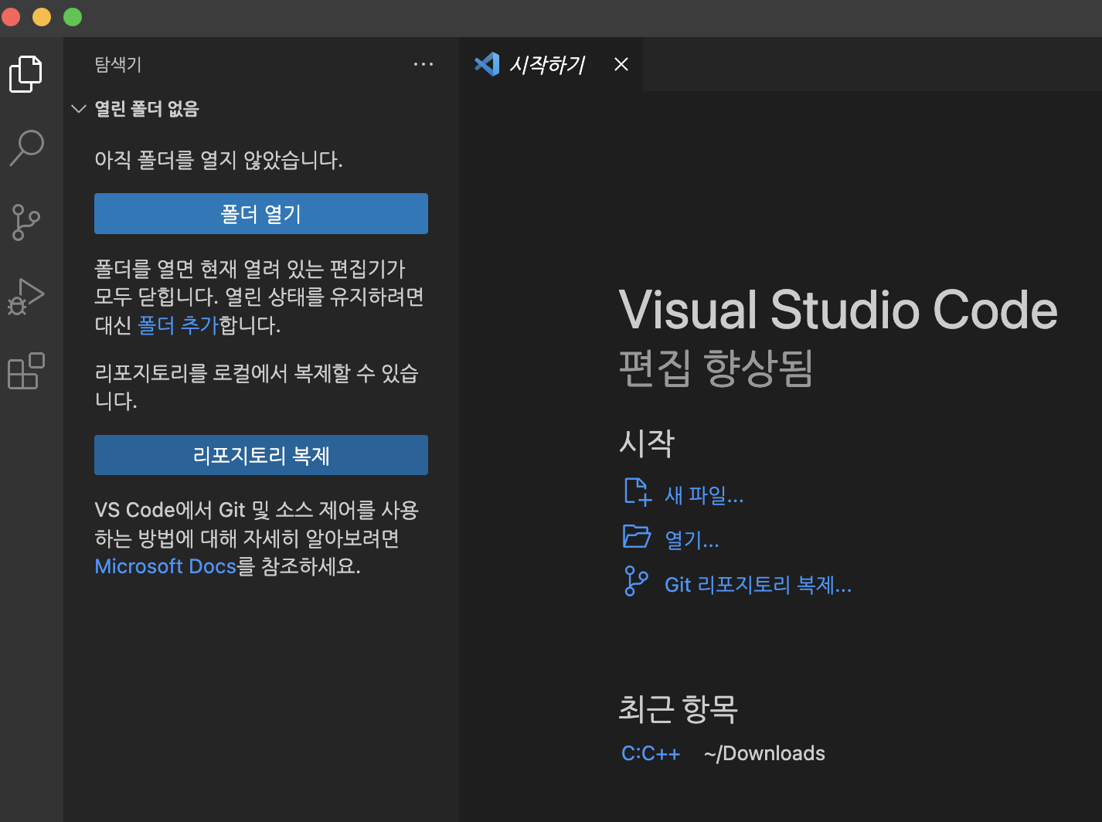Click the 리포지토리 복제 button
Image resolution: width=1102 pixels, height=822 pixels.
coord(261,455)
